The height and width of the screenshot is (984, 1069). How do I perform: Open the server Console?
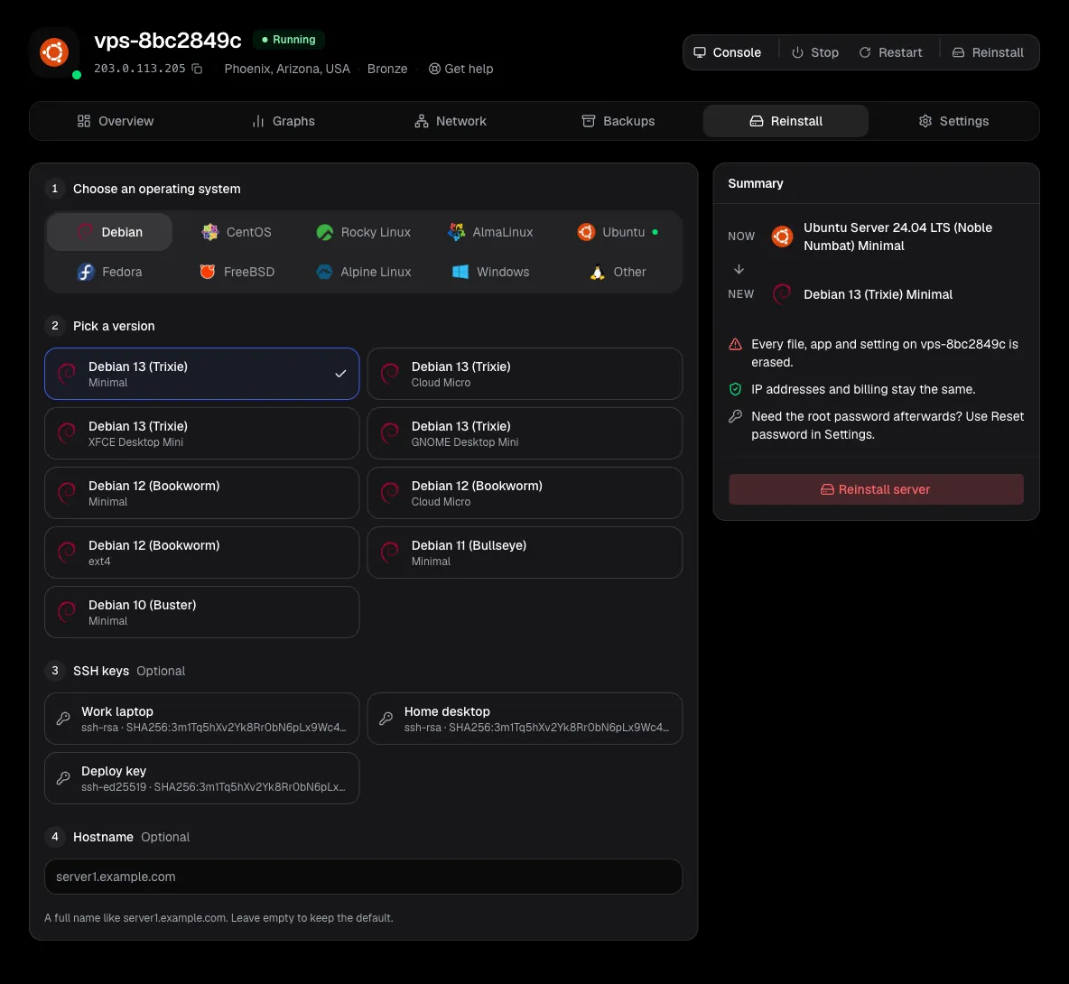(728, 52)
